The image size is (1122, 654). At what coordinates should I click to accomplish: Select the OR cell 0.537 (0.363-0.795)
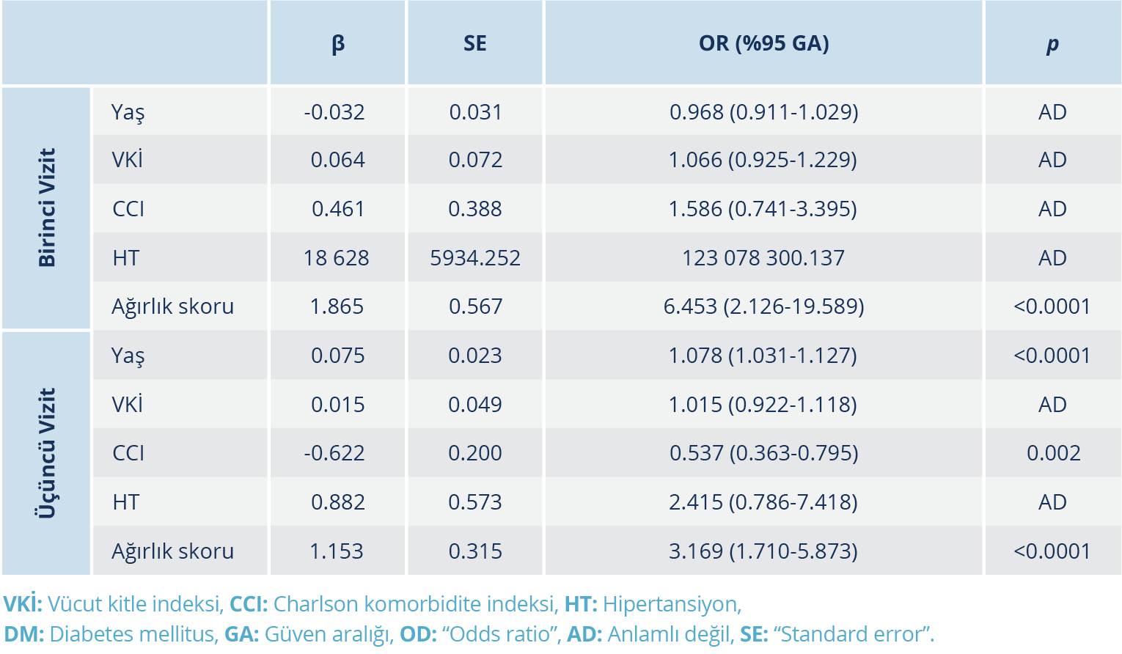[763, 453]
